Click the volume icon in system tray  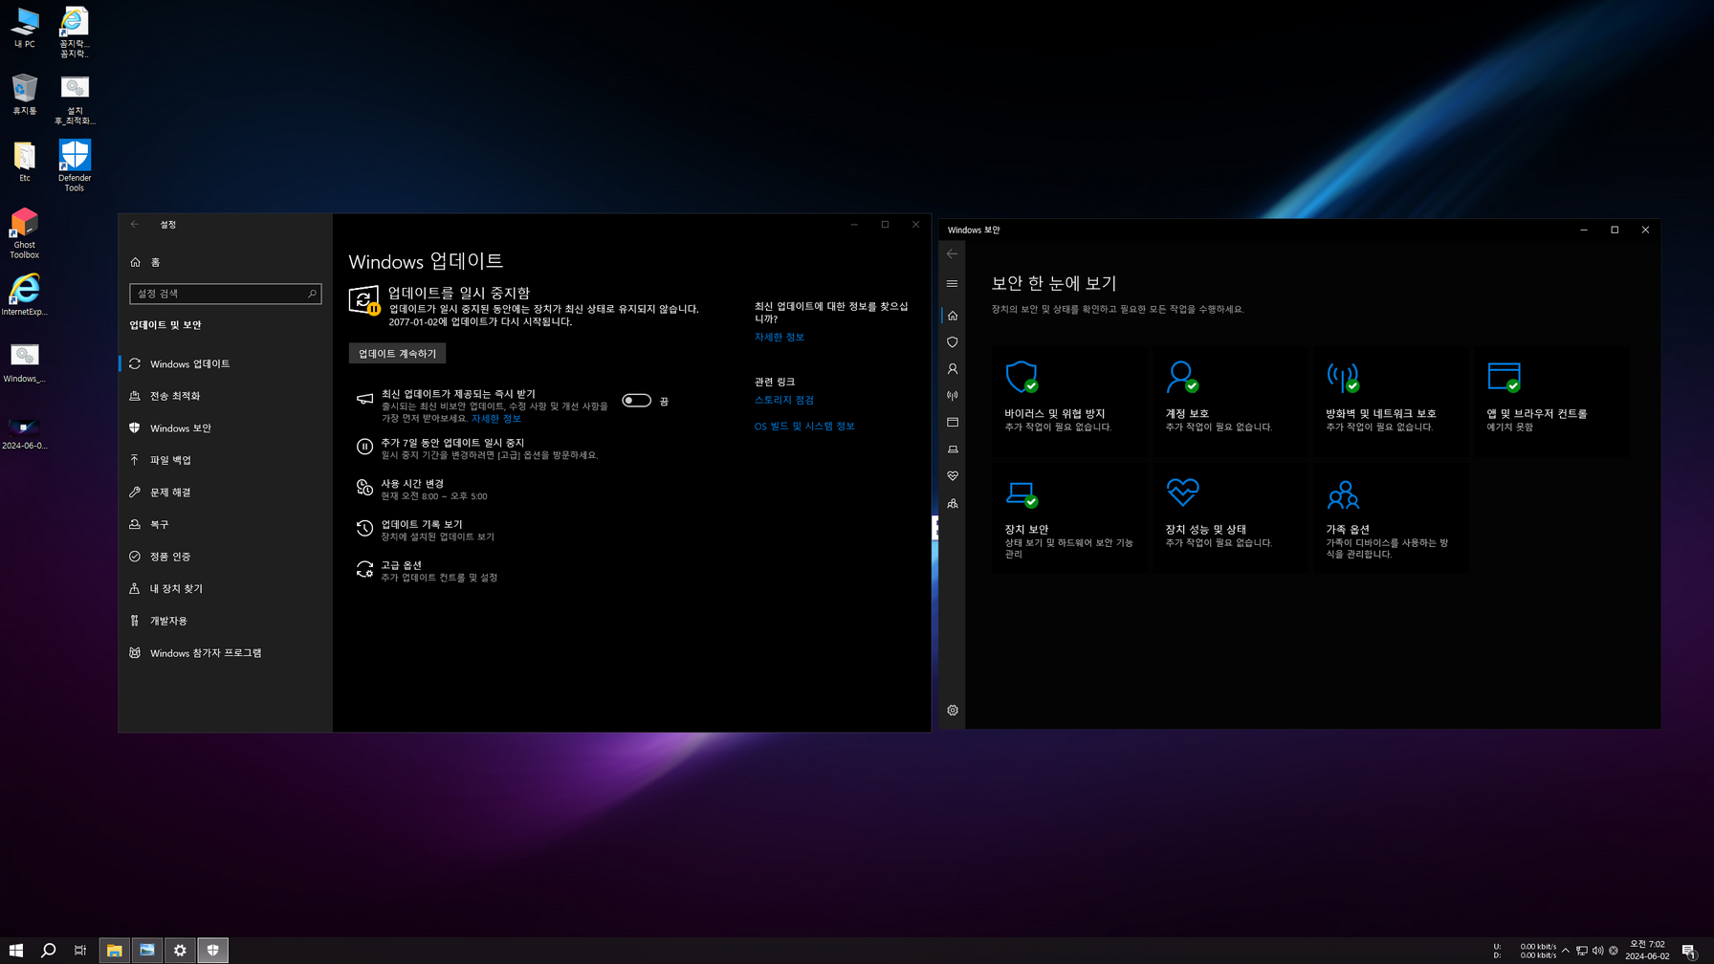tap(1597, 951)
